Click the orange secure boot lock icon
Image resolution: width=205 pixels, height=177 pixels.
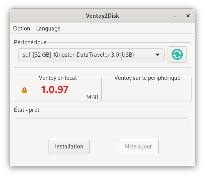click(x=24, y=90)
